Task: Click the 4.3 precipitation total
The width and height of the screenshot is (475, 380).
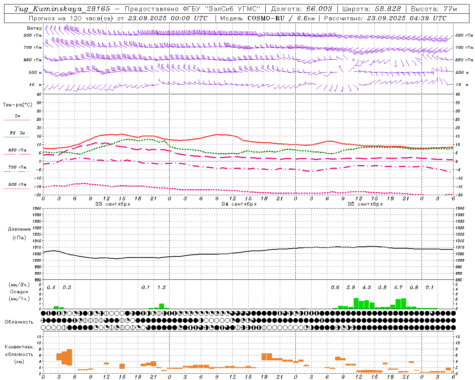Action: click(367, 287)
